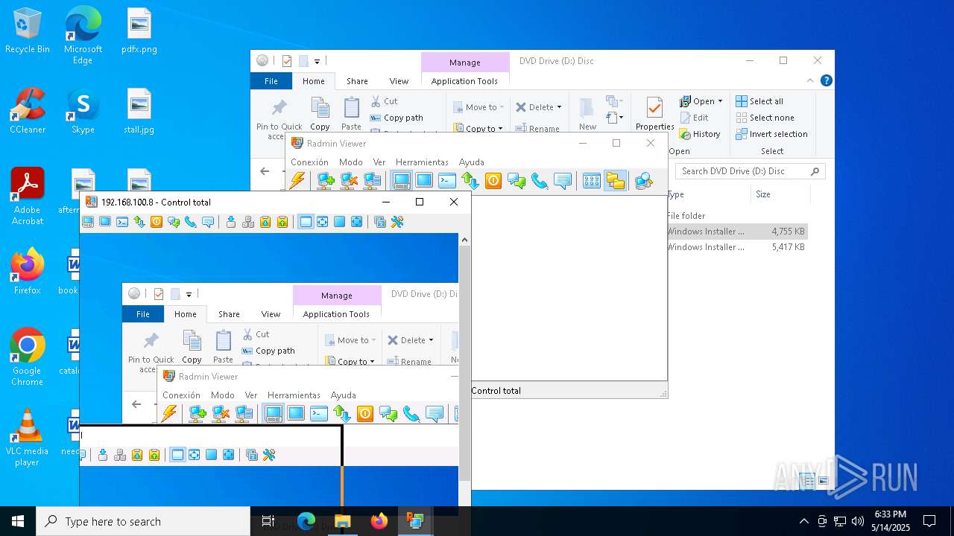Screen dimensions: 954x536
Task: Switch to the Share tab in File Explorer
Action: tap(357, 81)
